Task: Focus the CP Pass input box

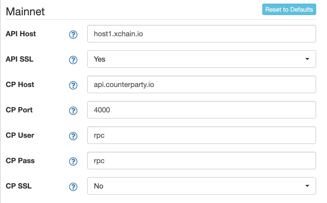Action: (x=202, y=161)
